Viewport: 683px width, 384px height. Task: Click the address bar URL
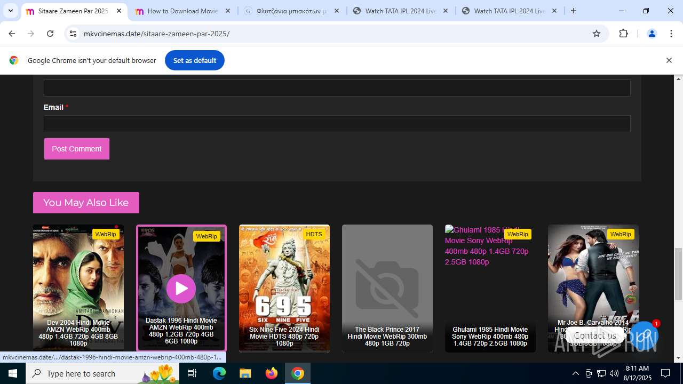point(156,34)
